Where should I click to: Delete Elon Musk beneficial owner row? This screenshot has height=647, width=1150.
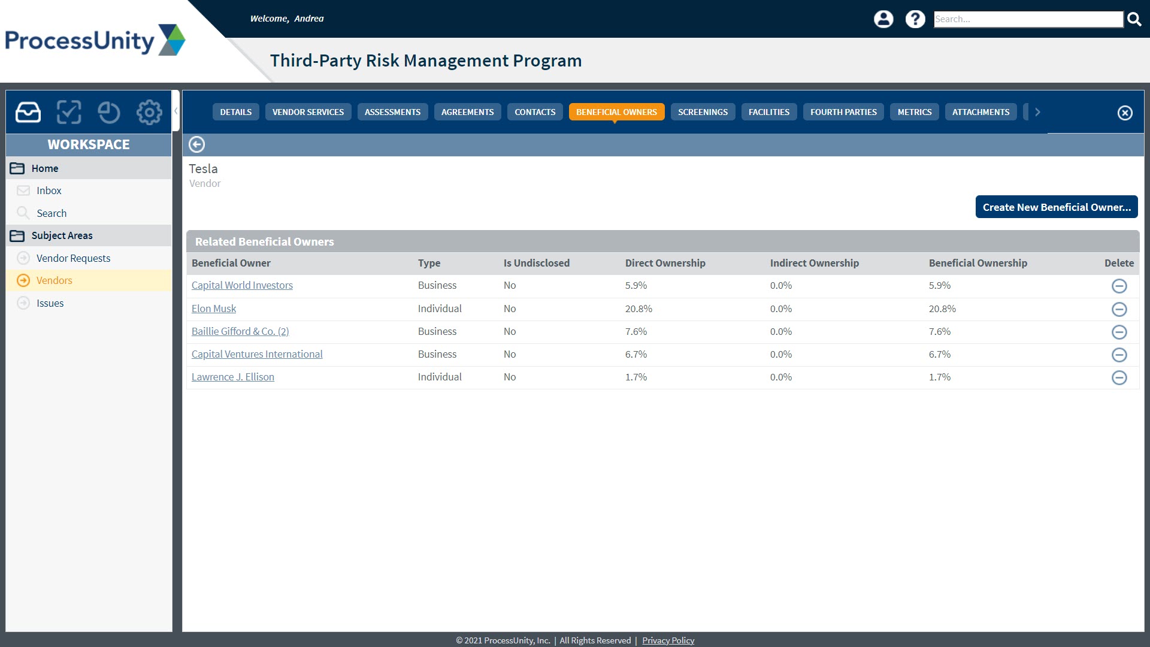1119,309
